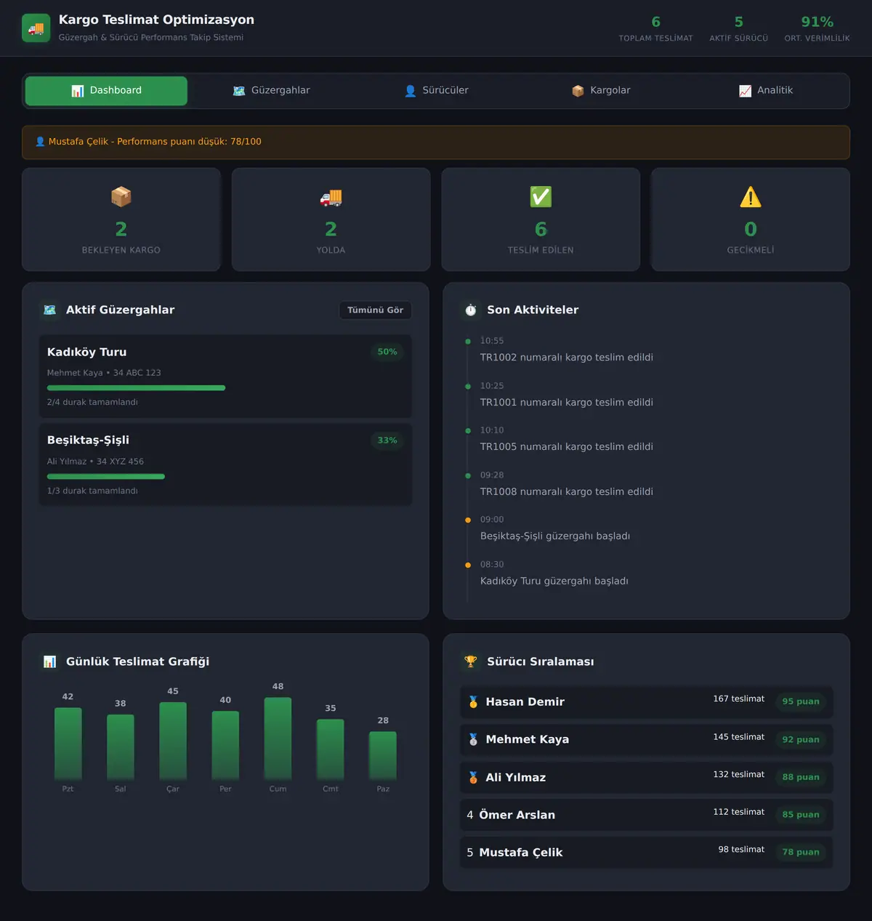Click the Sal bar showing 38

point(121,747)
